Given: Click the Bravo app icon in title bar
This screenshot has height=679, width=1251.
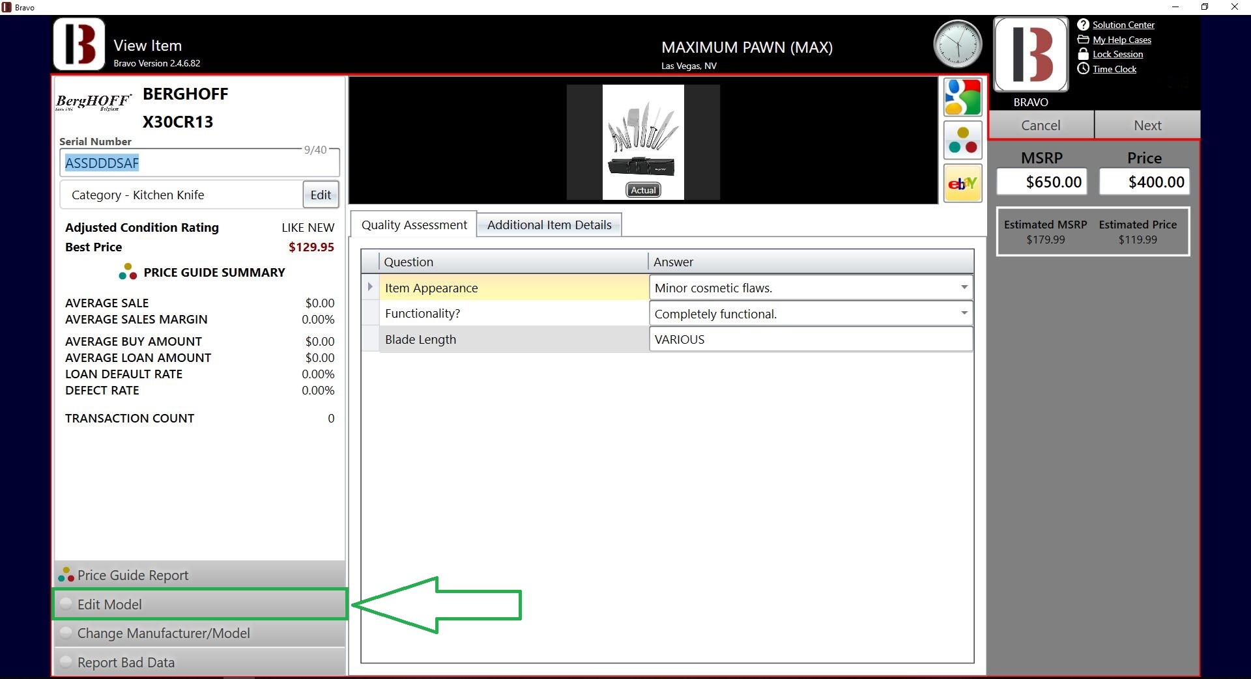Looking at the screenshot, I should (7, 7).
